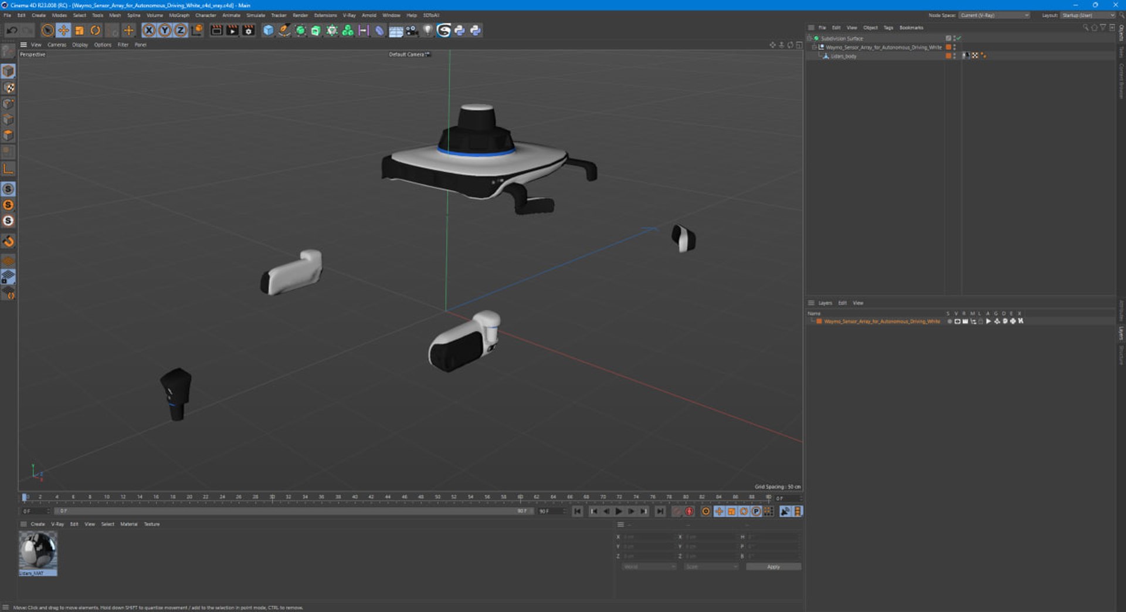Screen dimensions: 1126x612
Task: Open the MoGraph menu
Action: point(179,15)
